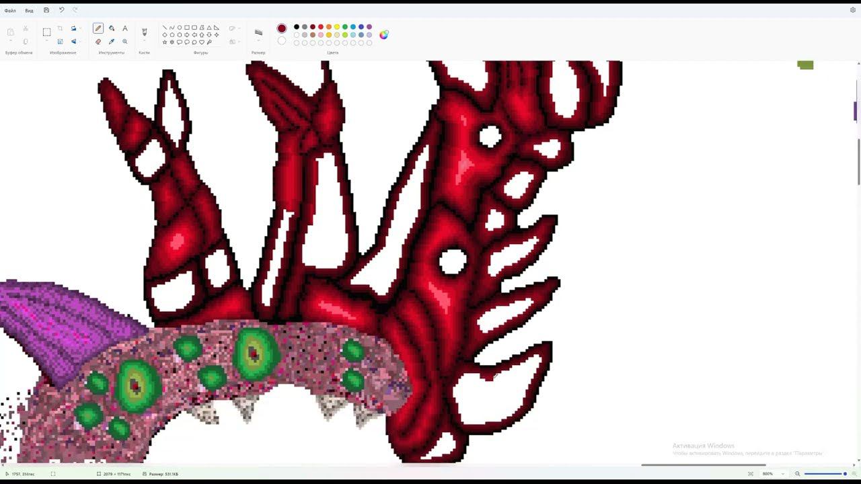The width and height of the screenshot is (861, 484).
Task: Click the Paste clipboard icon
Action: tap(10, 32)
